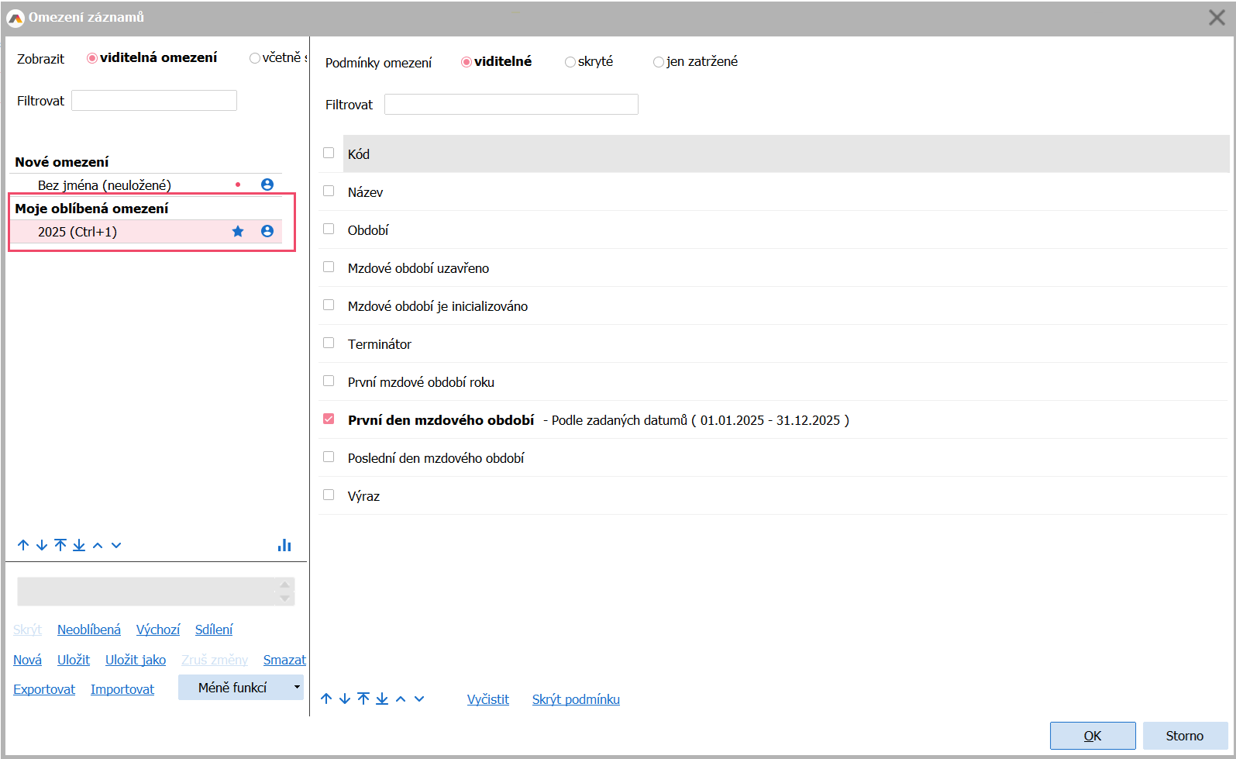Select 2025 (Ctrl+1) favorite restriction
Viewport: 1236px width, 759px height.
[x=77, y=232]
